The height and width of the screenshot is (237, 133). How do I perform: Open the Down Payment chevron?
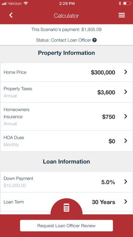coord(126,182)
